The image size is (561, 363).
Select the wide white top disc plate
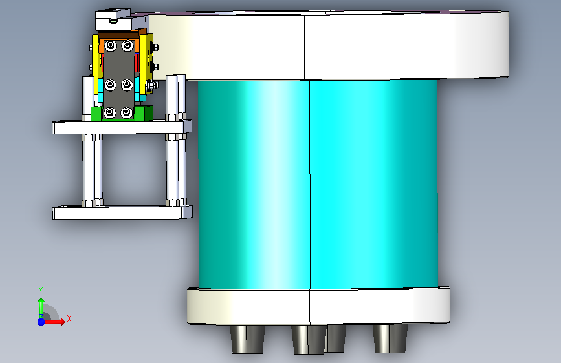point(329,46)
